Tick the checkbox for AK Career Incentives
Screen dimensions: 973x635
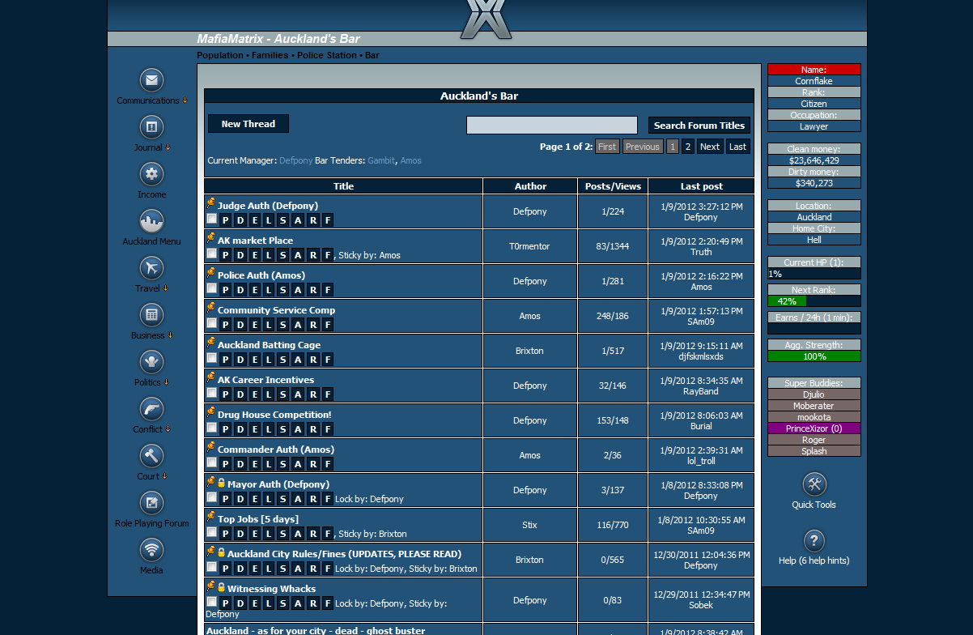click(x=211, y=393)
